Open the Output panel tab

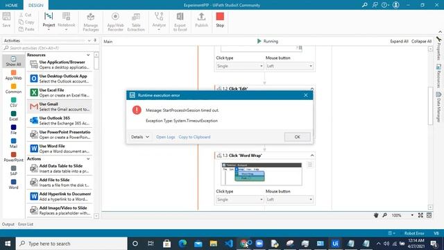pos(8,224)
